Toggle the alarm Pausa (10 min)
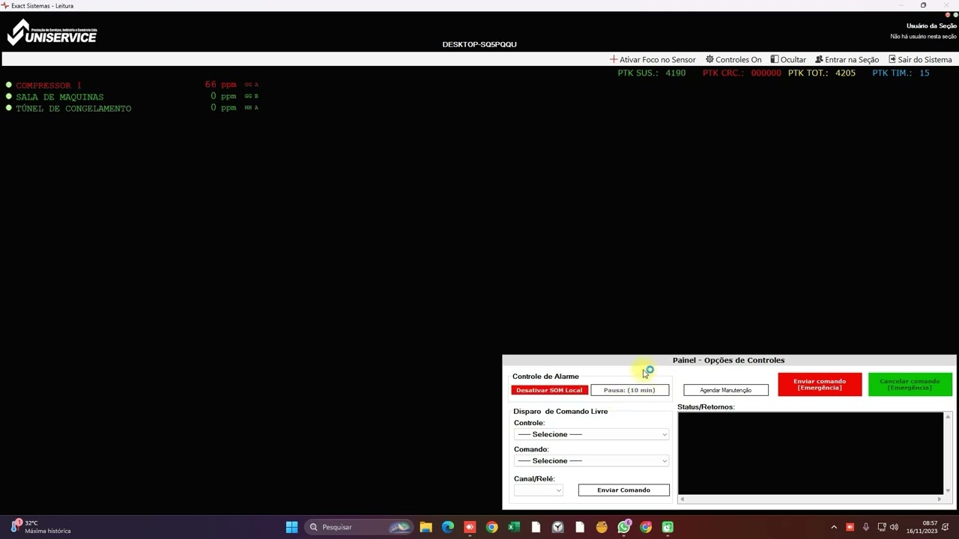 [629, 390]
